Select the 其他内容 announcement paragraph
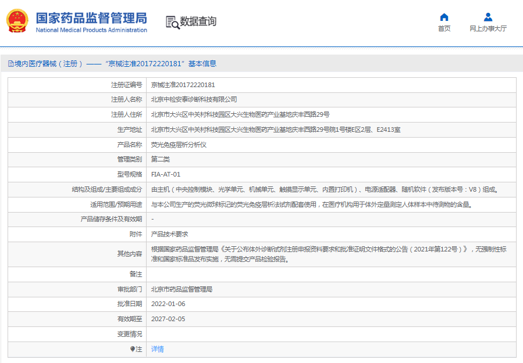Viewport: 523px width, 363px height. 329,254
